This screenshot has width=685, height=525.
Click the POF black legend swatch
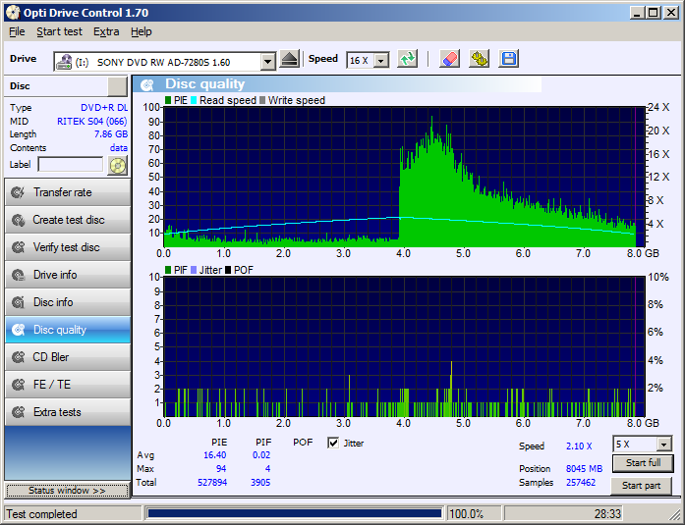point(228,270)
